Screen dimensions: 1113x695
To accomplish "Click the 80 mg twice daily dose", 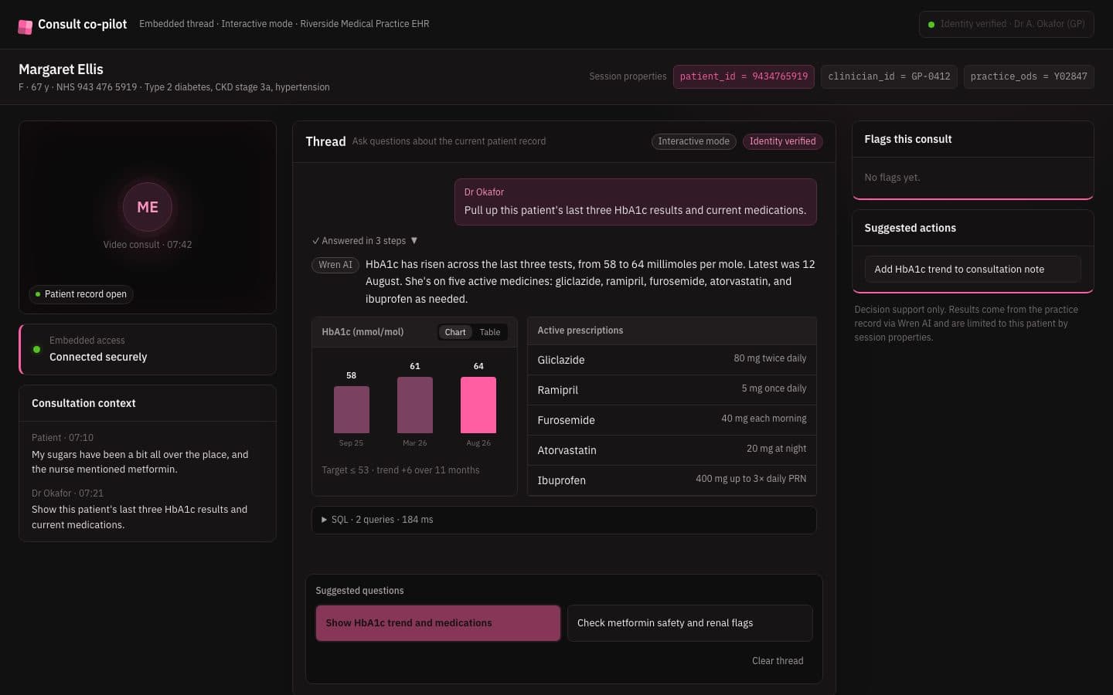I will tap(770, 358).
